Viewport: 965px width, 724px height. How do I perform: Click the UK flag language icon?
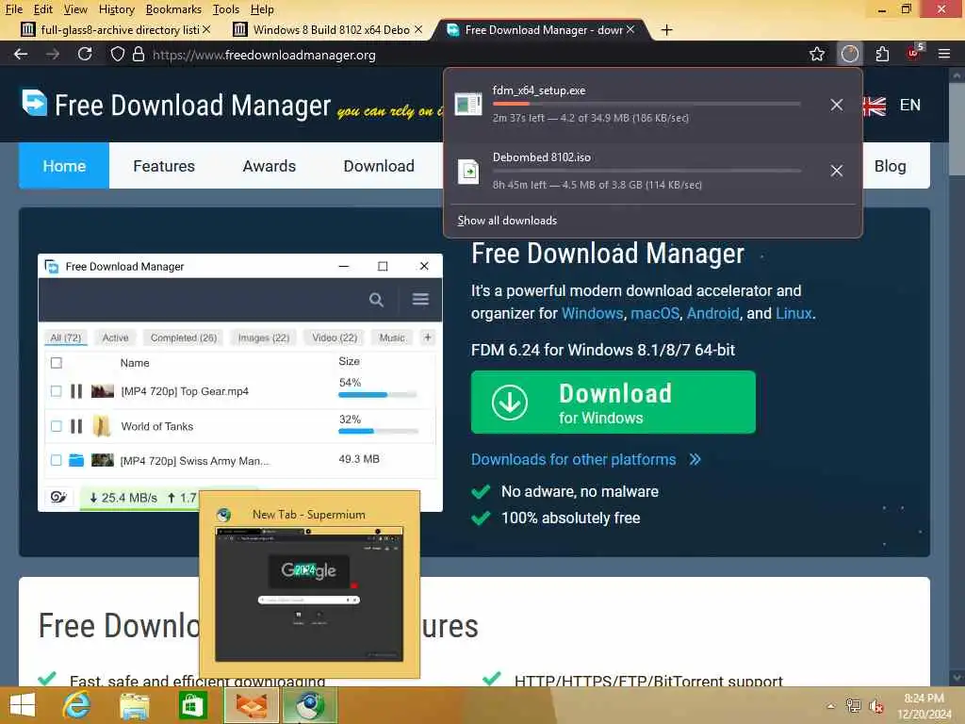[874, 106]
